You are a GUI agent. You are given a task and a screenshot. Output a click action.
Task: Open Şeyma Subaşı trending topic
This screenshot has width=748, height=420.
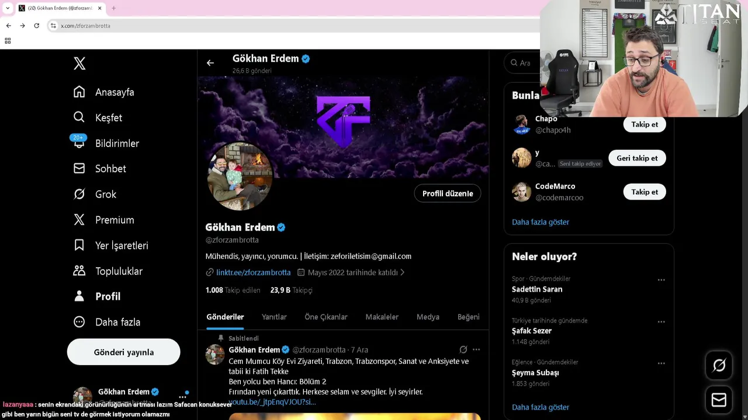(x=535, y=373)
